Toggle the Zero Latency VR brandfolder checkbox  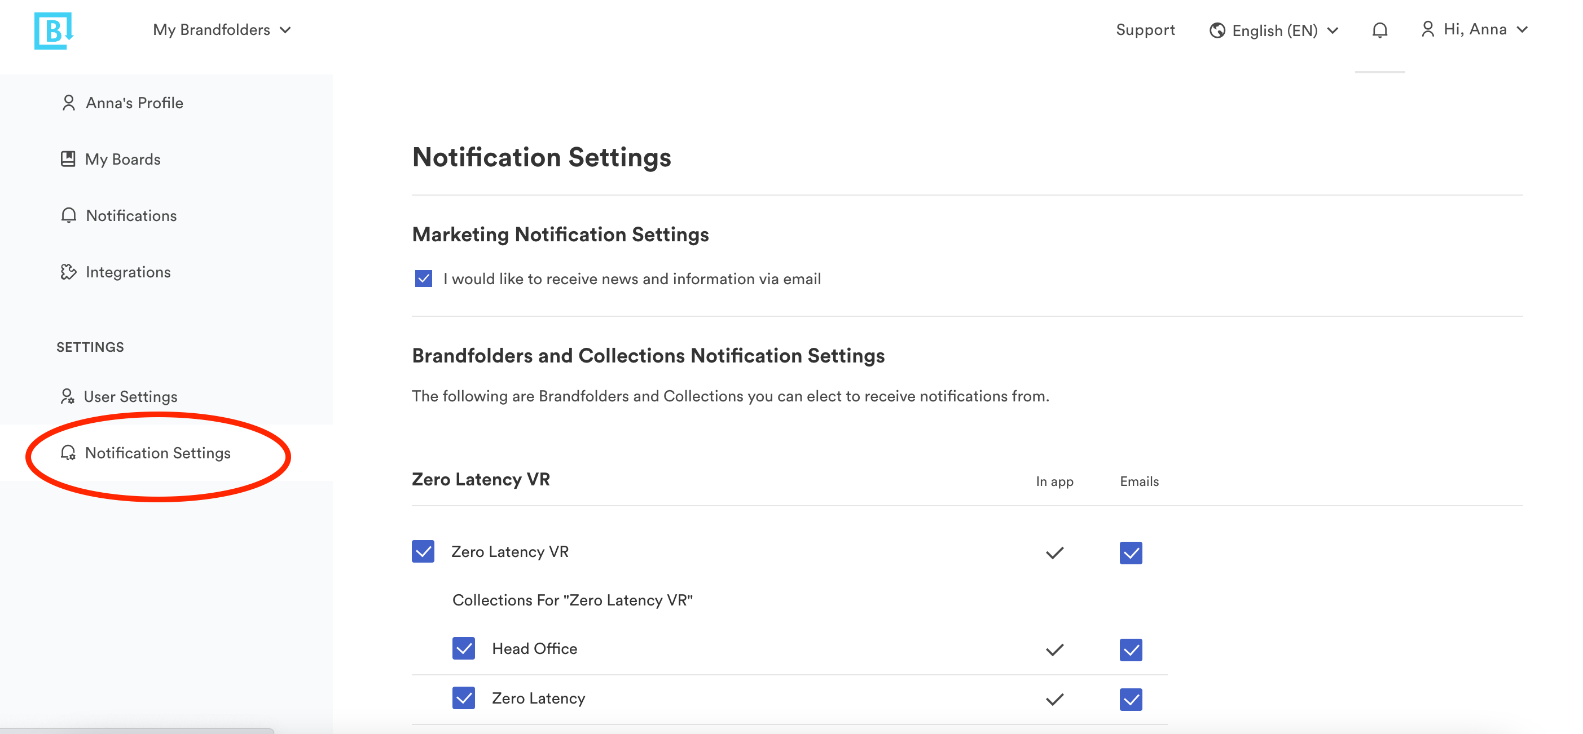click(x=423, y=551)
